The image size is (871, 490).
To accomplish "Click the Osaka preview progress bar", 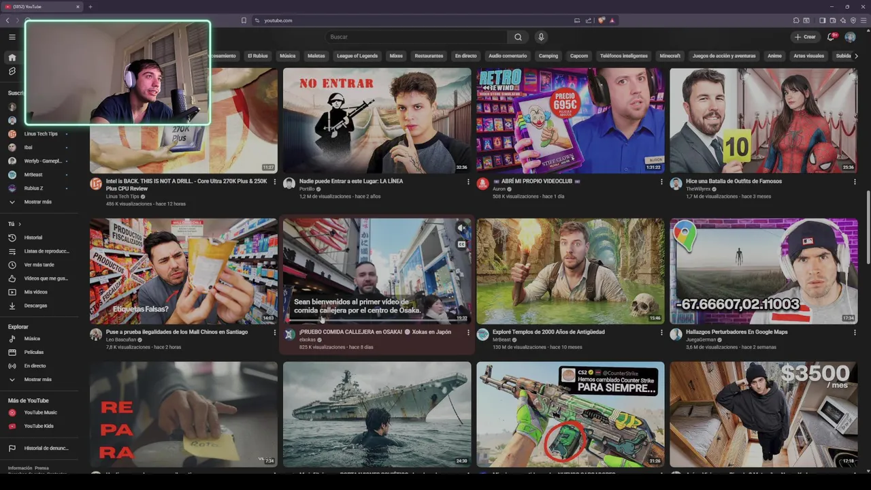I will pos(377,322).
